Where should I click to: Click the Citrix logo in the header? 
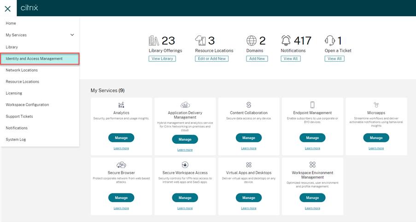tap(29, 8)
